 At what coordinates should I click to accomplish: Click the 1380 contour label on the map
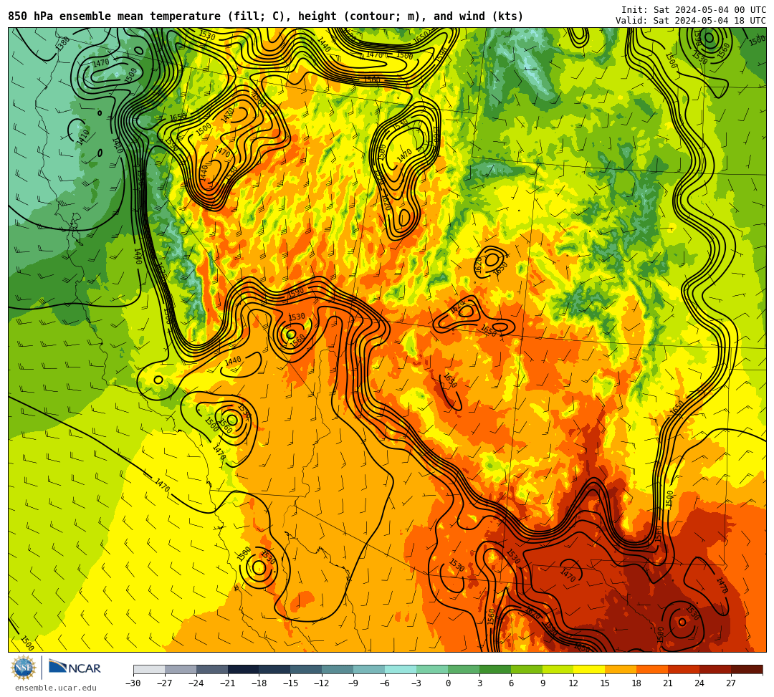63,43
